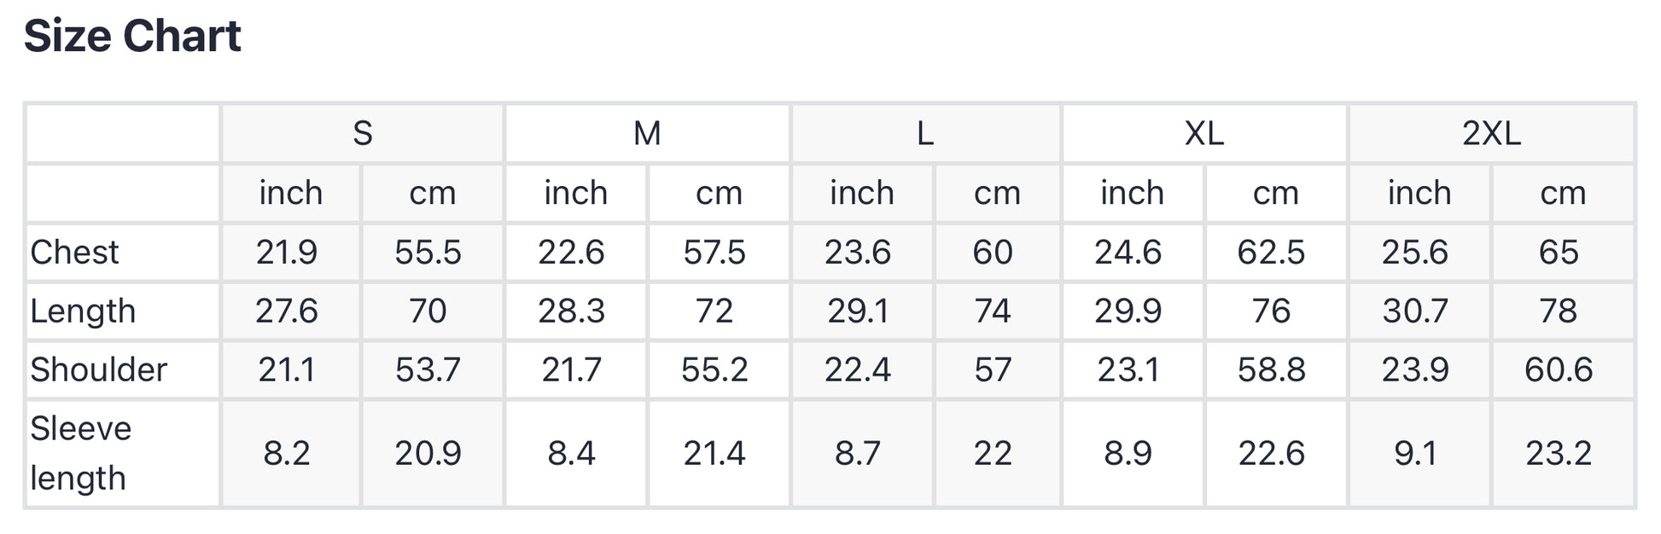
Task: Select the Sleeve length row label
Action: point(81,453)
